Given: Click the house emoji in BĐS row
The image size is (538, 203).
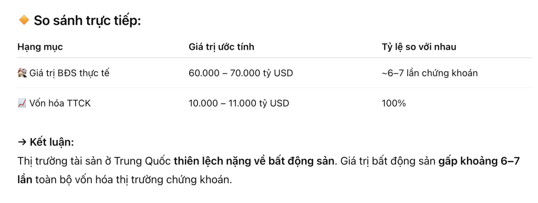Looking at the screenshot, I should [x=22, y=73].
